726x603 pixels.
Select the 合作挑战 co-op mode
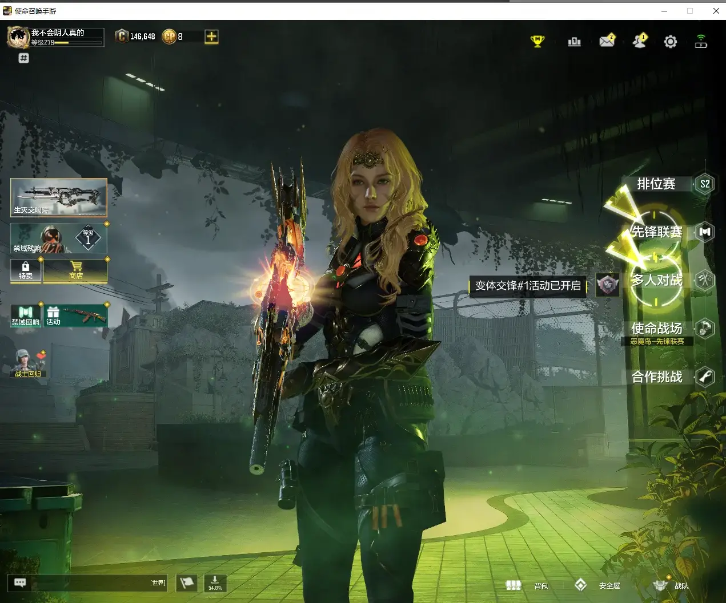point(656,377)
